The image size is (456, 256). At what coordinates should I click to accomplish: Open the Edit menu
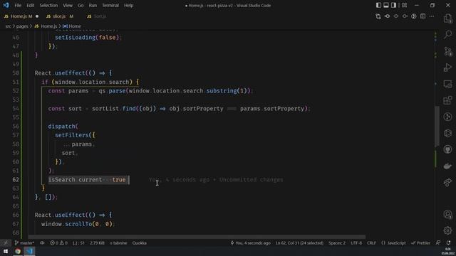pyautogui.click(x=30, y=5)
